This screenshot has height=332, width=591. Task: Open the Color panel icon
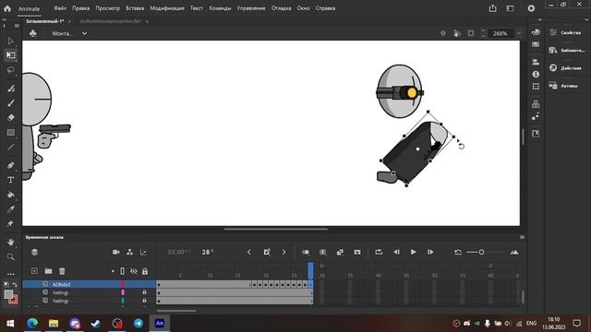[x=536, y=32]
